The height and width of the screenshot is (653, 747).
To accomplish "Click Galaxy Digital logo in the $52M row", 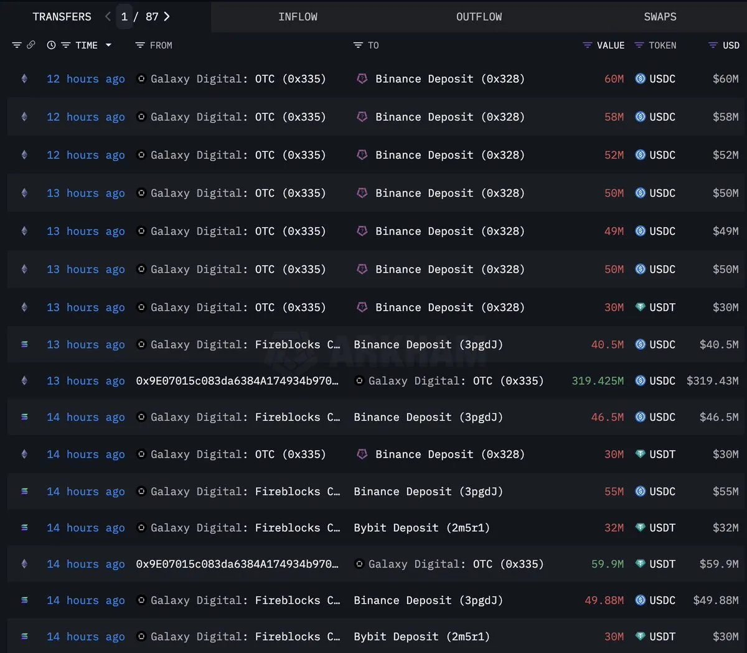I will pos(141,154).
